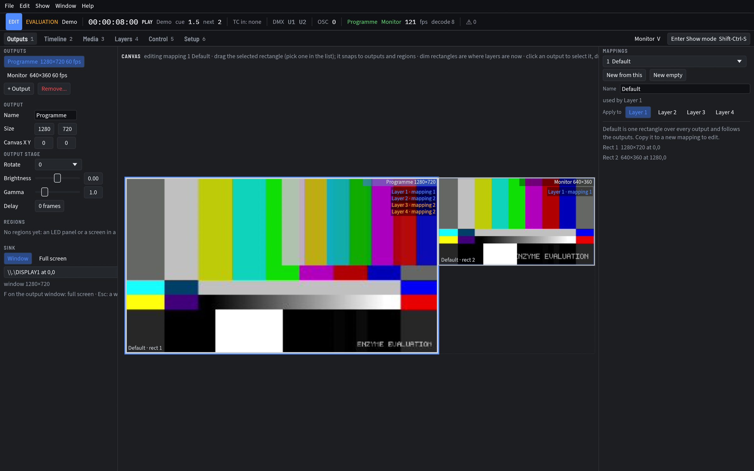The height and width of the screenshot is (471, 754).
Task: Open the Show menu
Action: point(42,6)
